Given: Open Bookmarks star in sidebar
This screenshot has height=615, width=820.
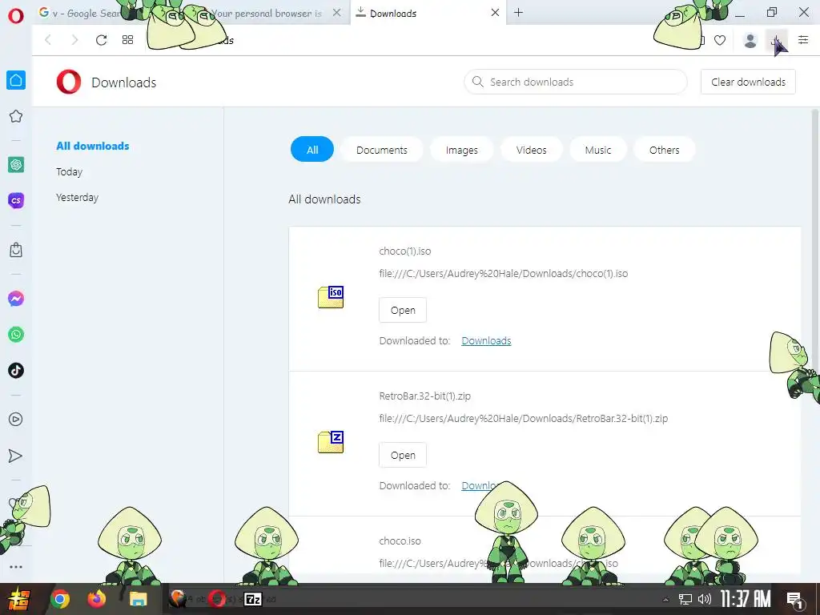Looking at the screenshot, I should click(x=16, y=116).
